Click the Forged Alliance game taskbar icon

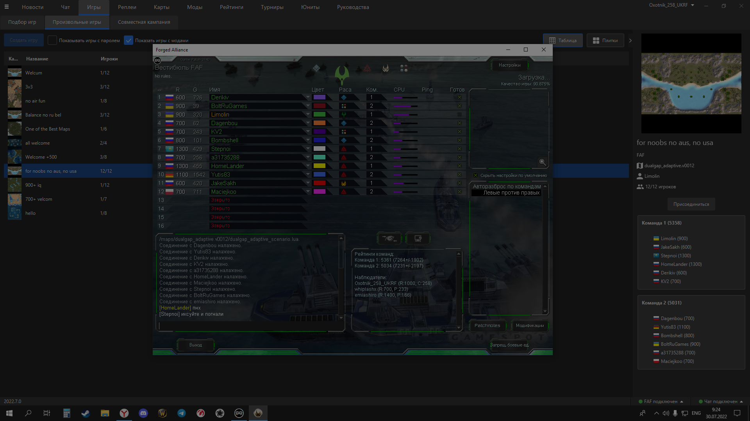click(x=258, y=413)
